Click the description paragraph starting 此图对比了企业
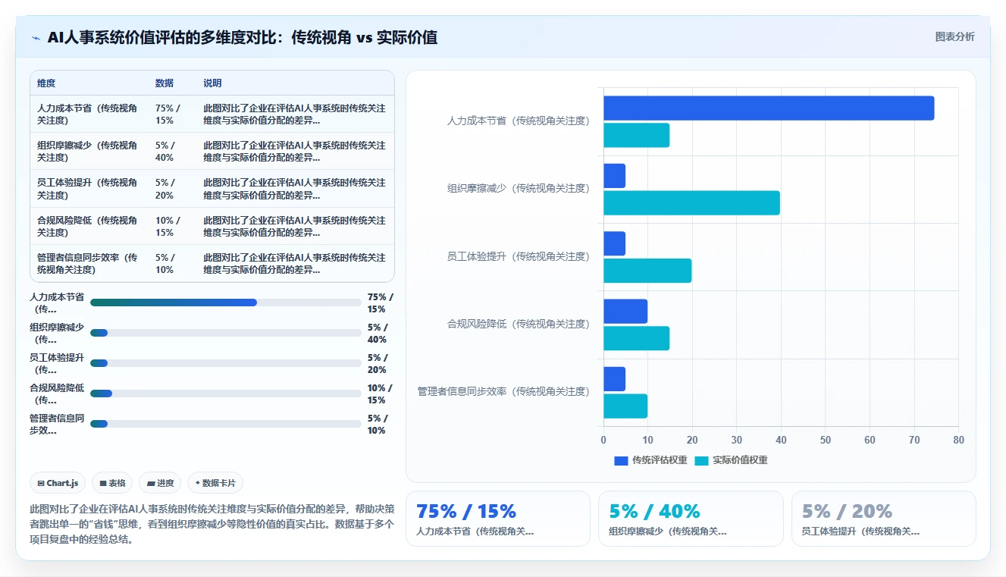The image size is (1006, 577). (212, 525)
